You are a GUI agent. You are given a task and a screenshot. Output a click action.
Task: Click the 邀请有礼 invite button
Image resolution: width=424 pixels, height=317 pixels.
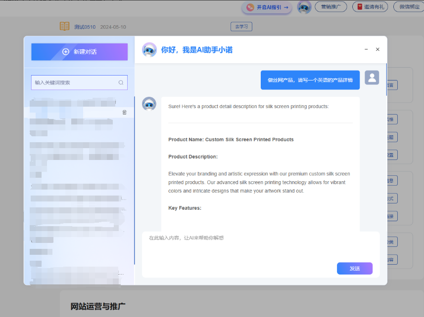370,7
